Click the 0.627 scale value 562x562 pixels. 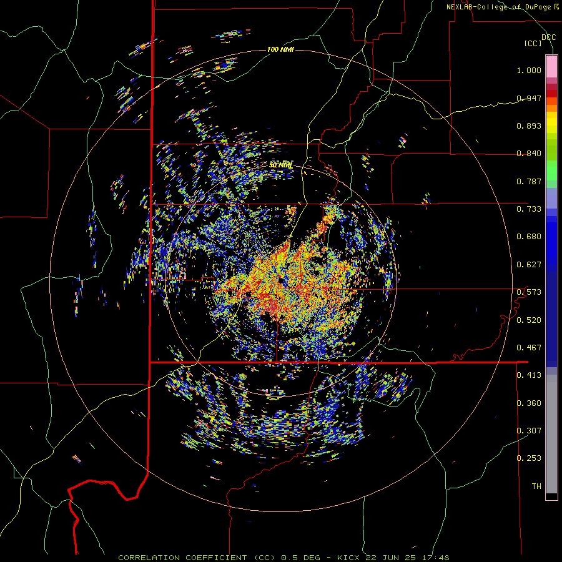(x=529, y=265)
